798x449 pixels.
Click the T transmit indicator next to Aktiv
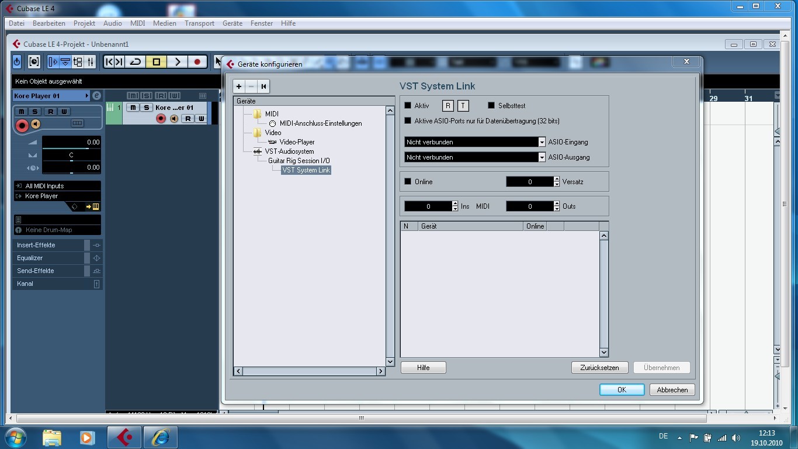click(463, 106)
